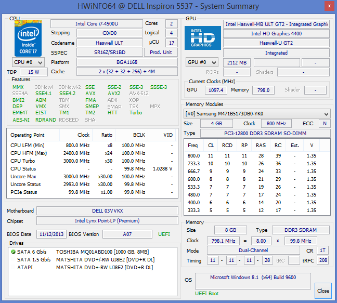Click the Freq column header

pyautogui.click(x=194, y=146)
